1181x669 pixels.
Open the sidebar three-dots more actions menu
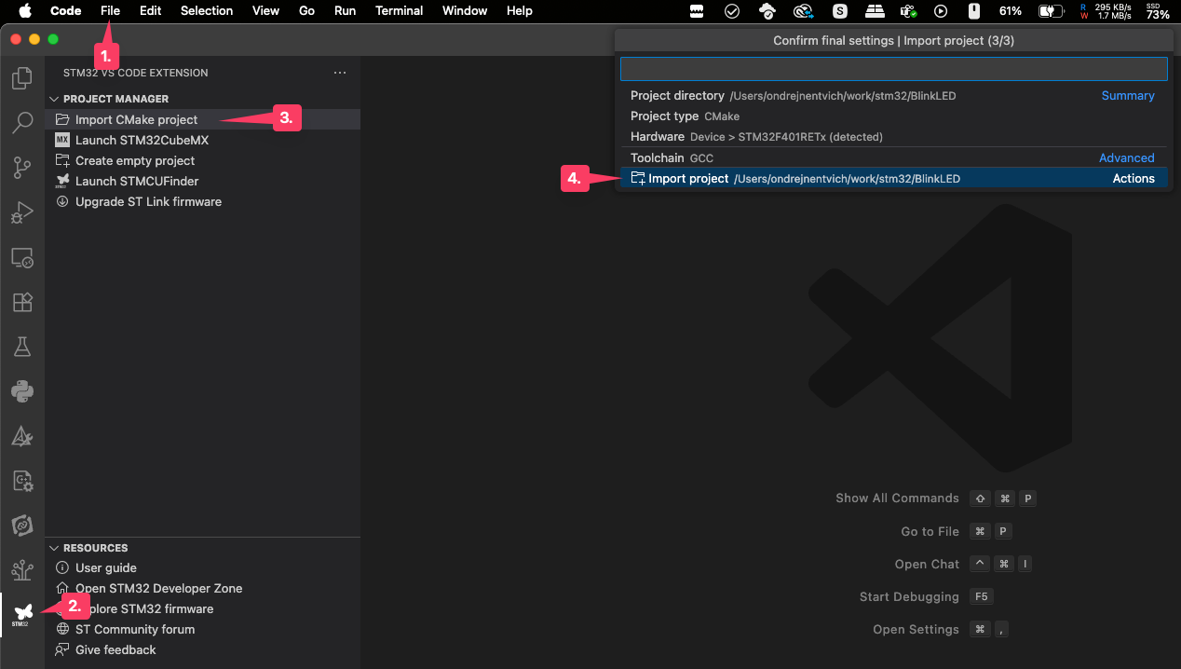click(x=340, y=73)
